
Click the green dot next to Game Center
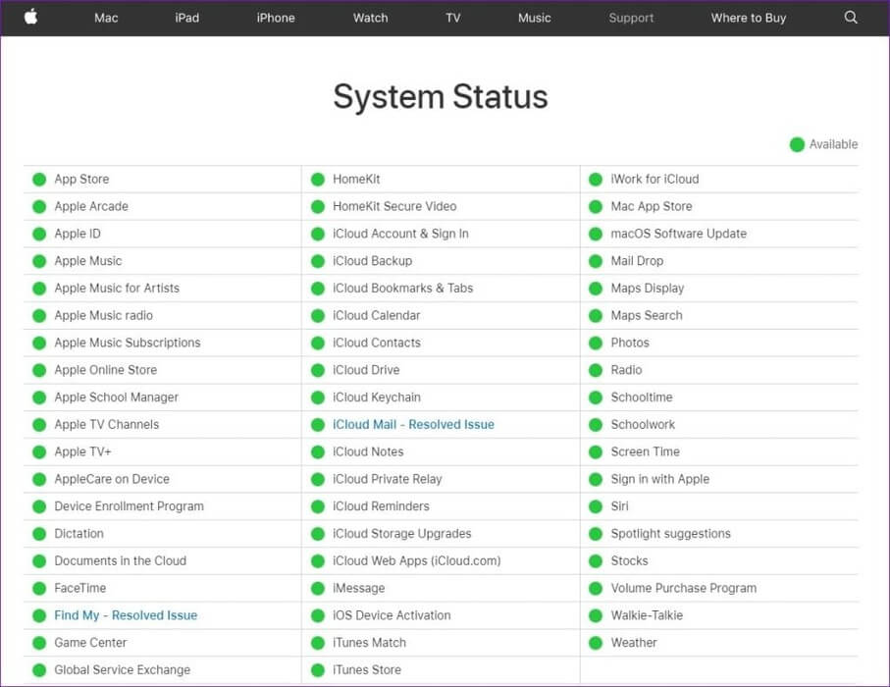[39, 643]
